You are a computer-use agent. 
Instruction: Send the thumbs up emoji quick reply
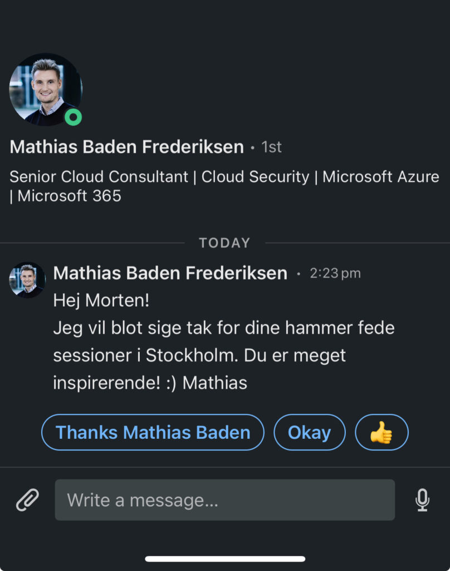point(381,432)
